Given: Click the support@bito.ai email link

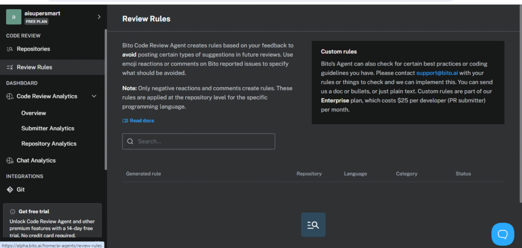Looking at the screenshot, I should pos(437,73).
